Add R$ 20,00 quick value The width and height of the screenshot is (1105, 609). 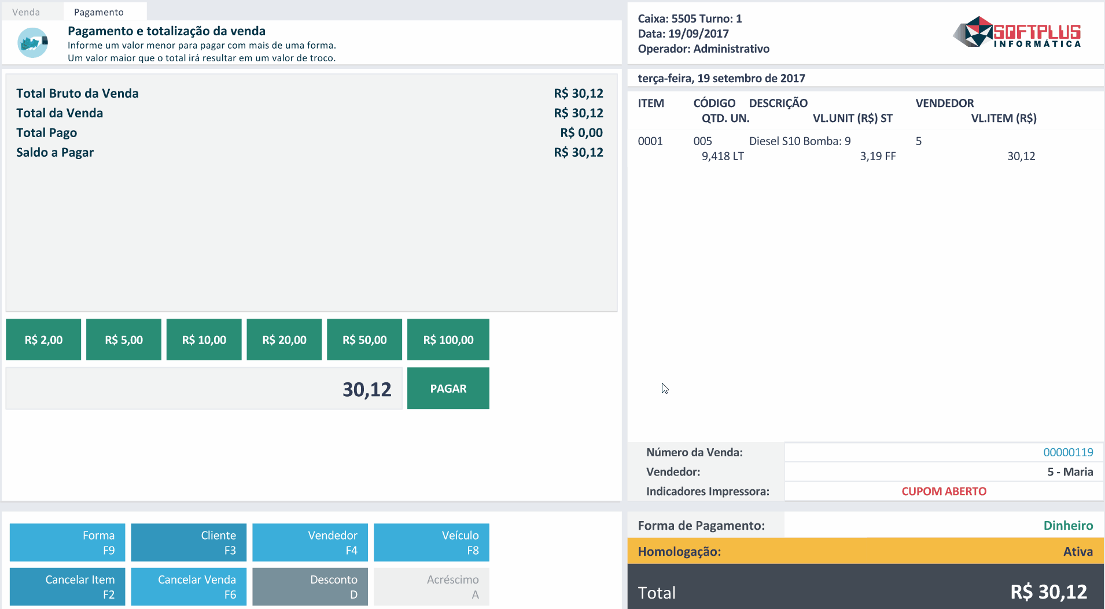[284, 339]
